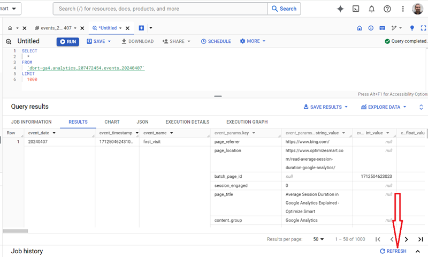Open event_name column menu arrow

pos(171,133)
